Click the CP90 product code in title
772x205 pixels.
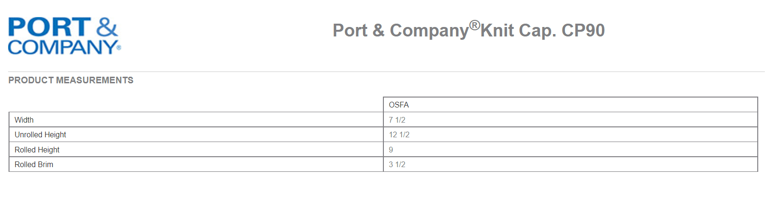pos(583,30)
